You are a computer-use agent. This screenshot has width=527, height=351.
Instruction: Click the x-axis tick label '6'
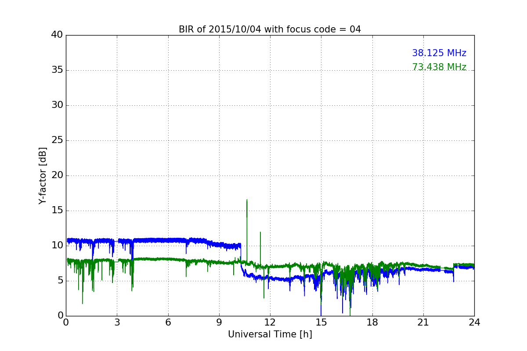click(x=168, y=322)
